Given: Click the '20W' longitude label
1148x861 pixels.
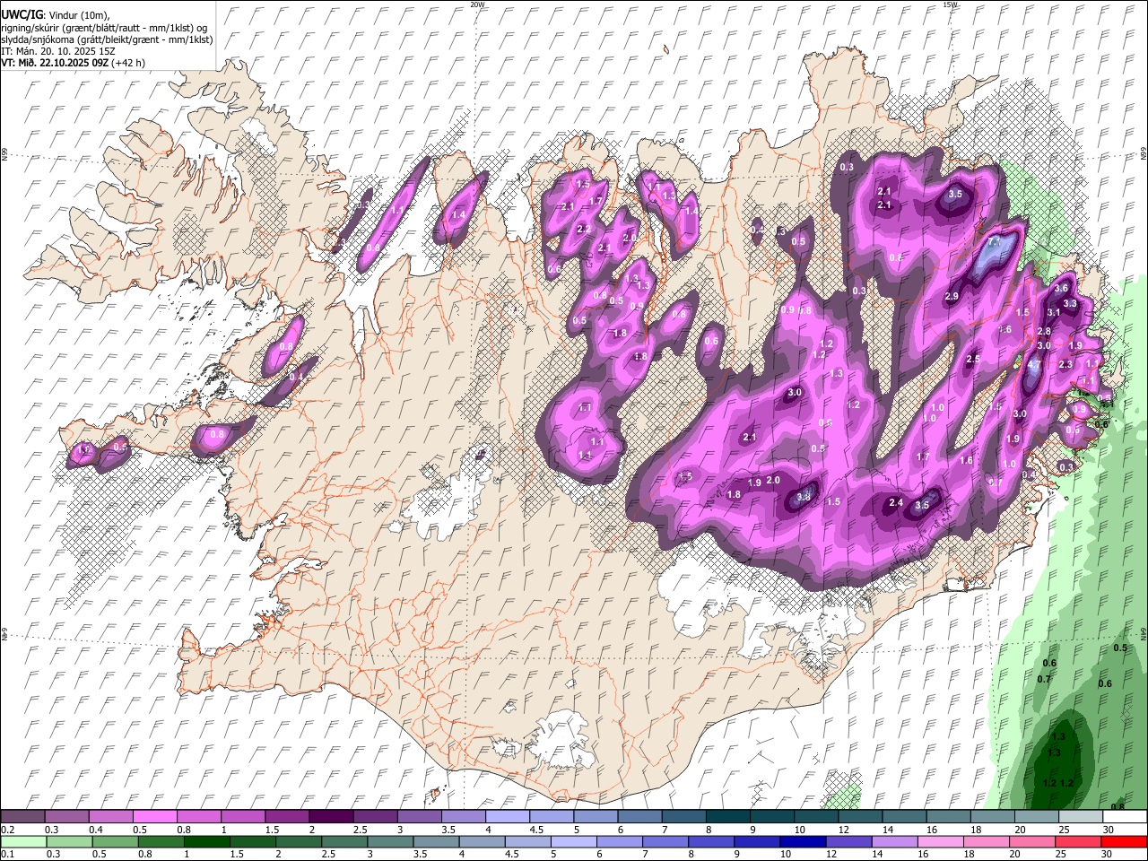Looking at the screenshot, I should point(478,4).
